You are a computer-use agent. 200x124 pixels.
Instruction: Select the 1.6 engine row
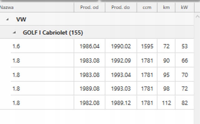pos(102,46)
